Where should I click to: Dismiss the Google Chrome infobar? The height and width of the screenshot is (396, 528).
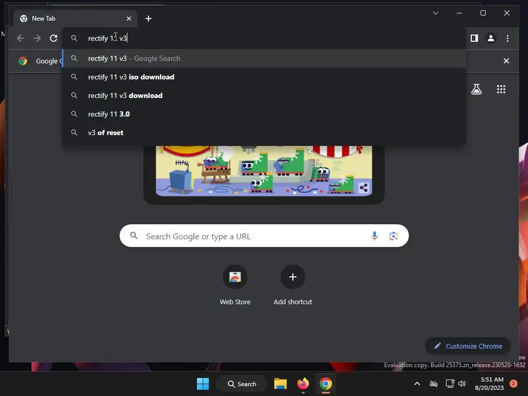point(506,61)
